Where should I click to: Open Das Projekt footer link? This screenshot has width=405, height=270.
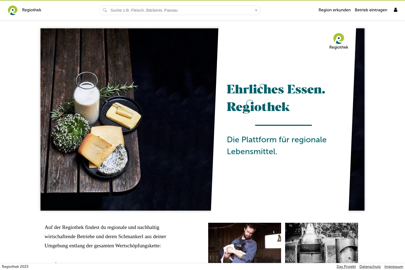coord(346,266)
